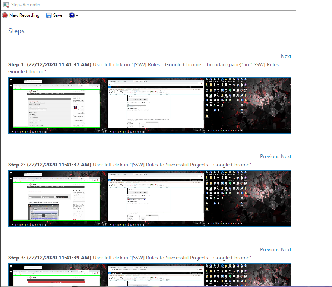Click the blue Help question mark icon
The height and width of the screenshot is (287, 332).
pyautogui.click(x=72, y=15)
